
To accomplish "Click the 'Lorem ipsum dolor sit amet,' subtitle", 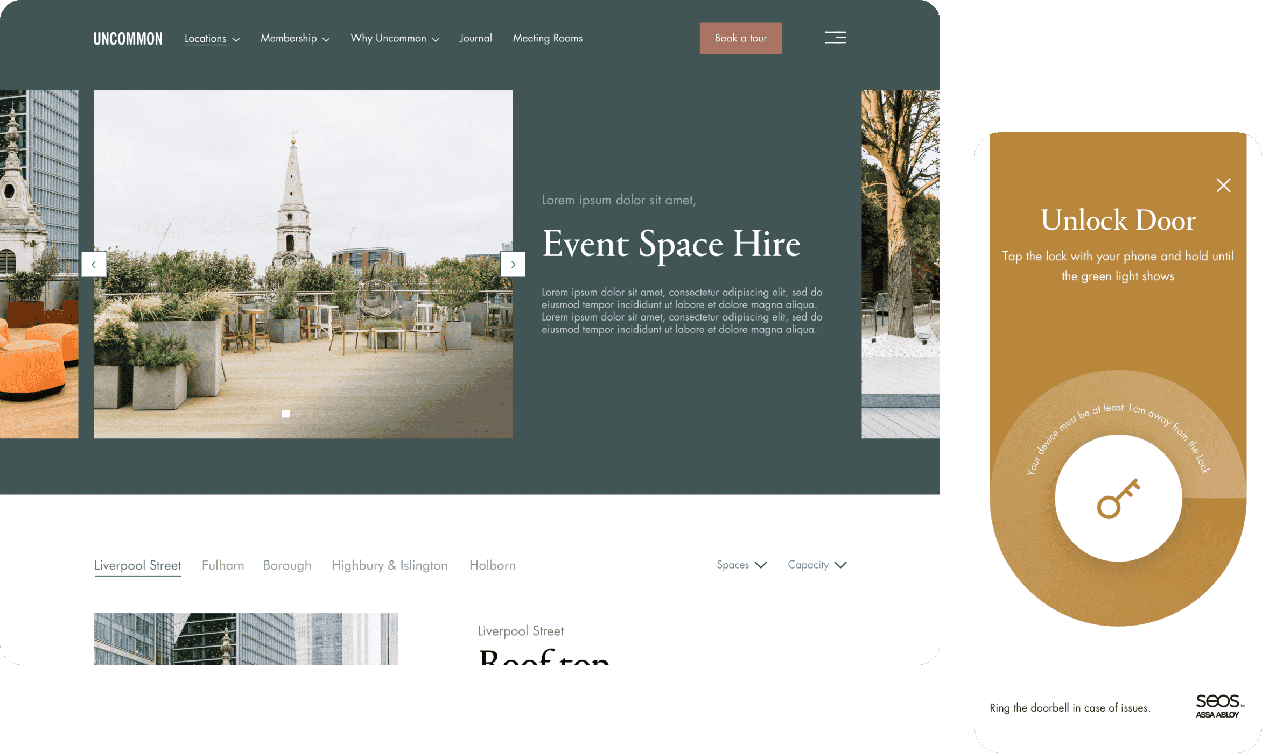I will tap(619, 200).
